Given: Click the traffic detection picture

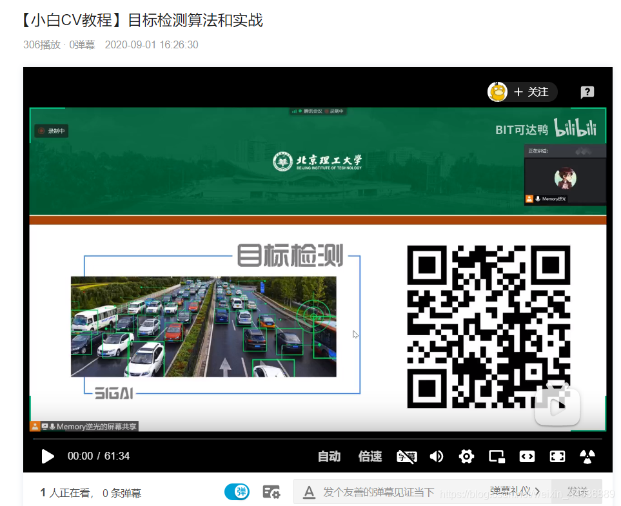Looking at the screenshot, I should 204,327.
